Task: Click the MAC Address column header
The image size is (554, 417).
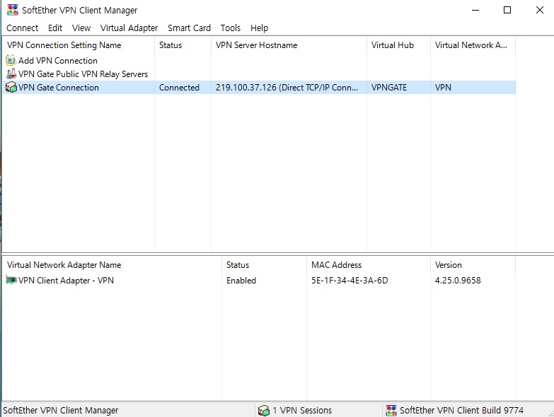Action: (x=368, y=265)
